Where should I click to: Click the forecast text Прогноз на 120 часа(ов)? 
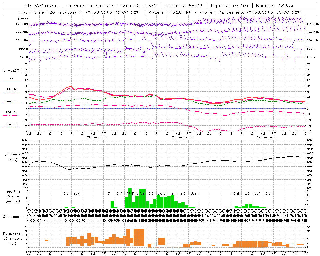pos(48,12)
